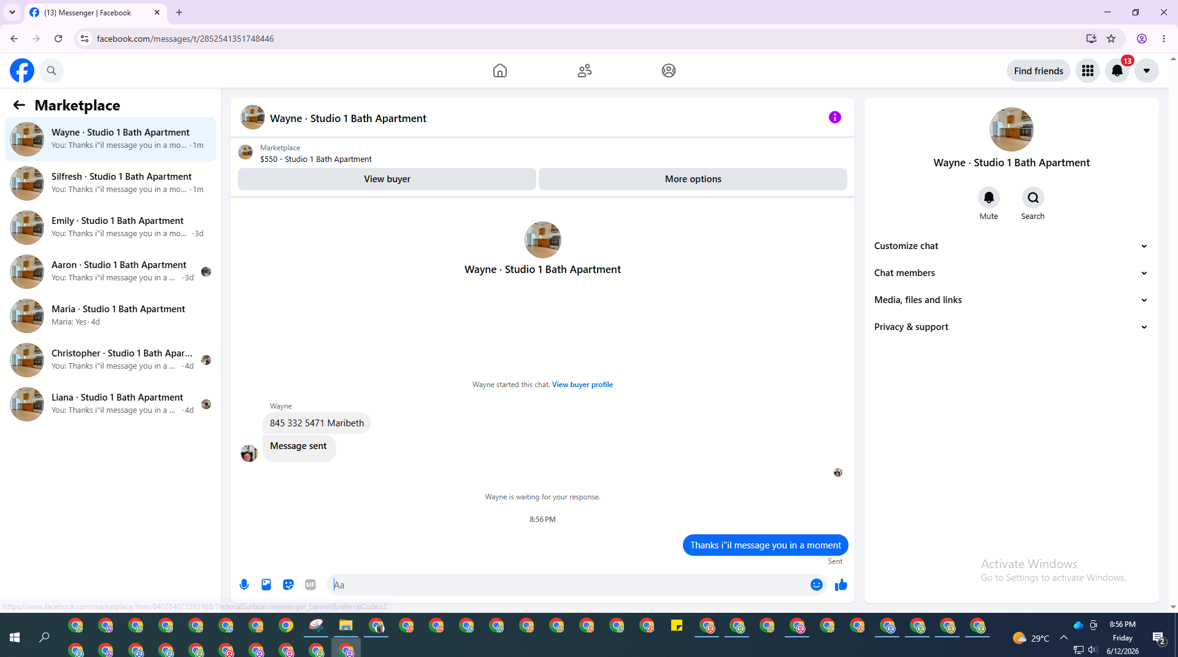1178x657 pixels.
Task: Open the tab search dropdown arrow
Action: tap(12, 12)
